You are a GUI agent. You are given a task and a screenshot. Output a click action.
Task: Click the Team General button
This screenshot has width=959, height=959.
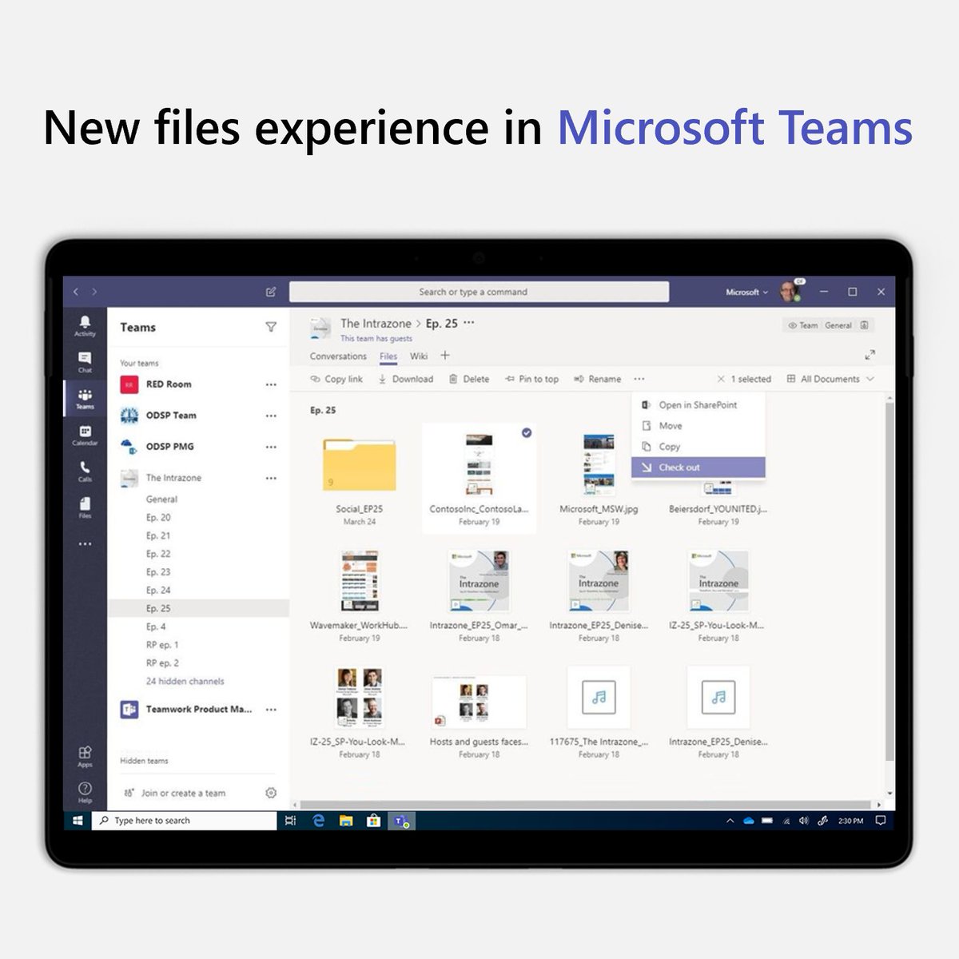[x=827, y=325]
